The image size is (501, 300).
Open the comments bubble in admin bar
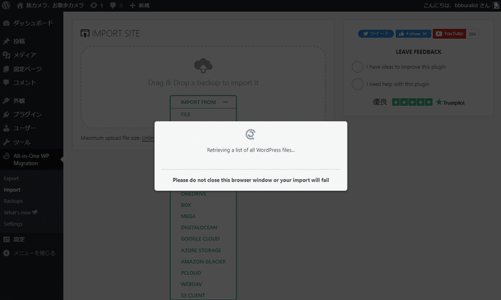(x=116, y=5)
